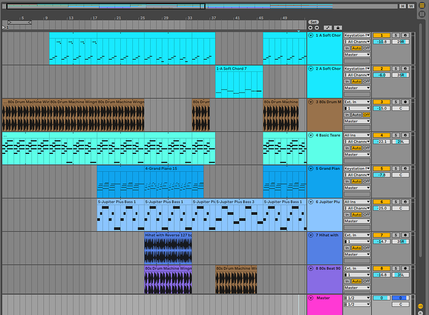Fold track 5 Grand Pian

[311, 168]
